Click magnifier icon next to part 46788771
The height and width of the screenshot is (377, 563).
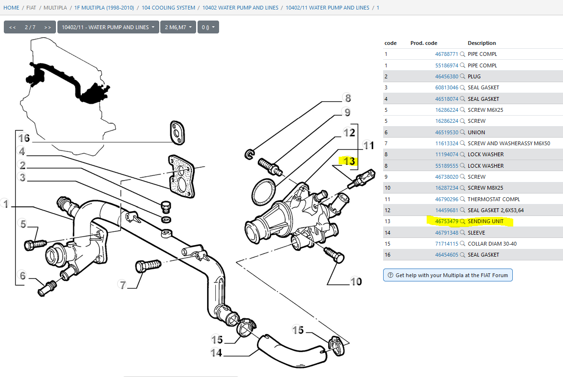[x=463, y=54]
